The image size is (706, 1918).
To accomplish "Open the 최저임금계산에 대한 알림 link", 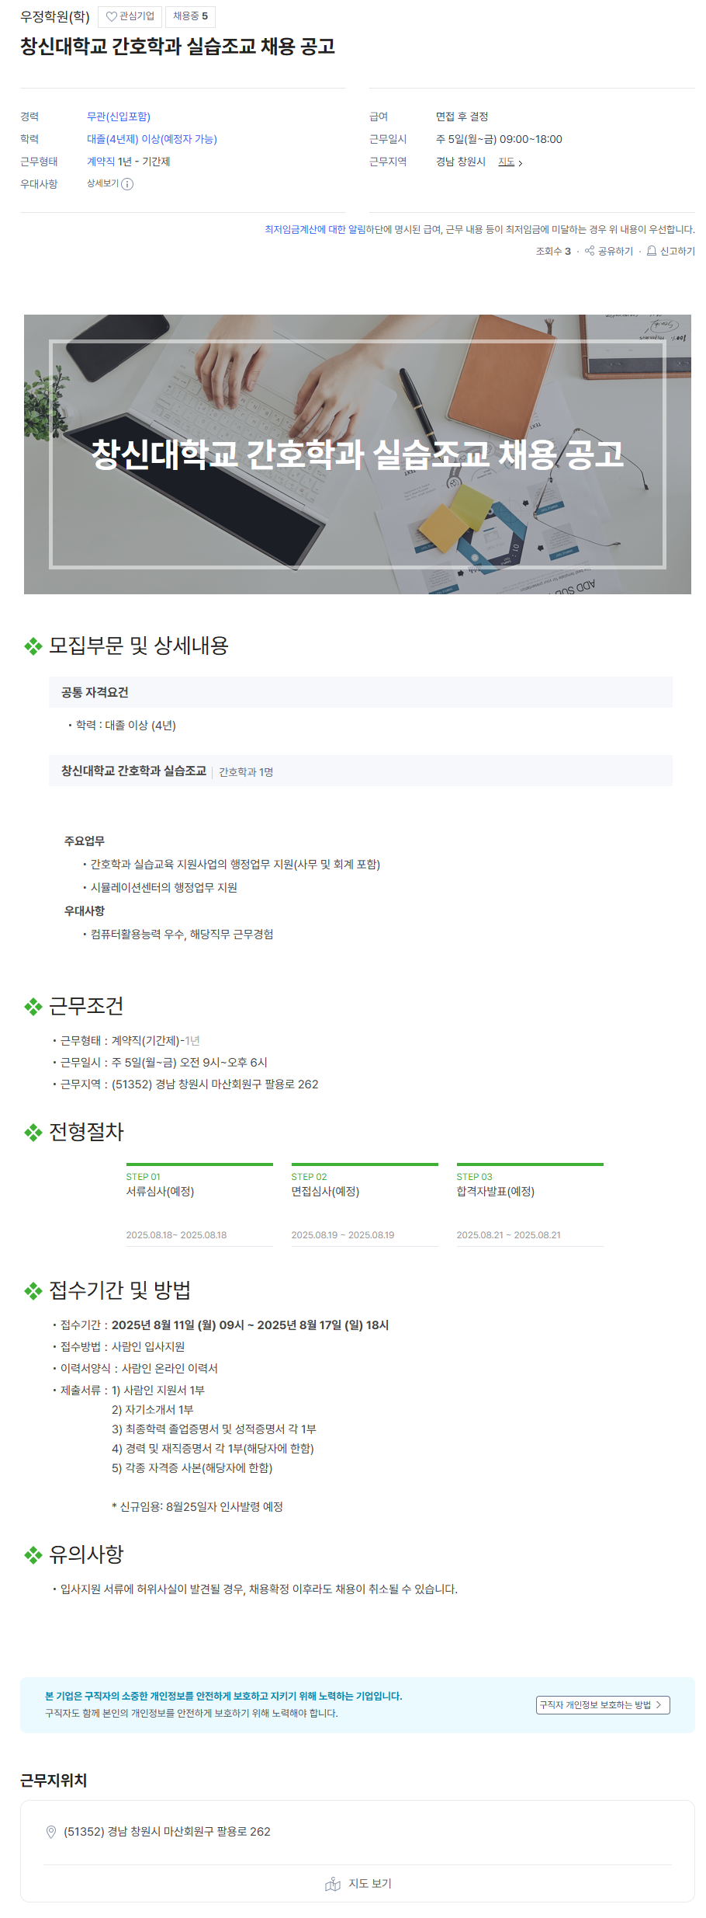I will coord(315,229).
